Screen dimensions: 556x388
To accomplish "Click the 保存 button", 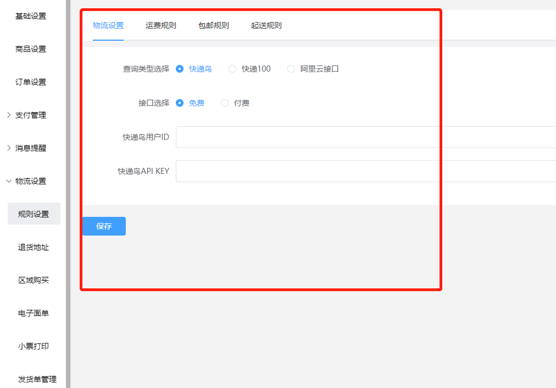I will click(x=104, y=226).
